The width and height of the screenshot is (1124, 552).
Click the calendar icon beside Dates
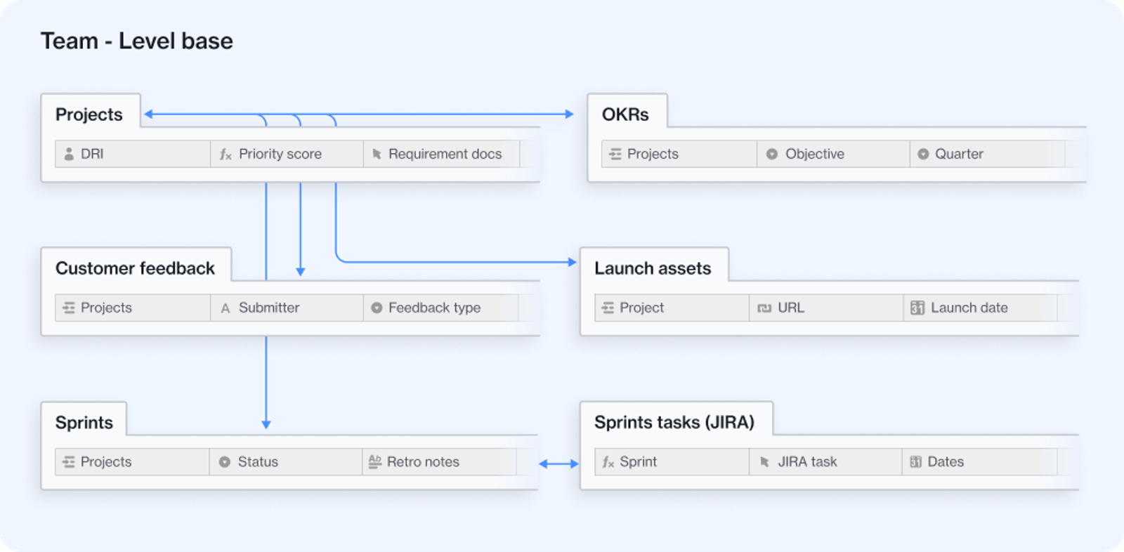tap(916, 462)
